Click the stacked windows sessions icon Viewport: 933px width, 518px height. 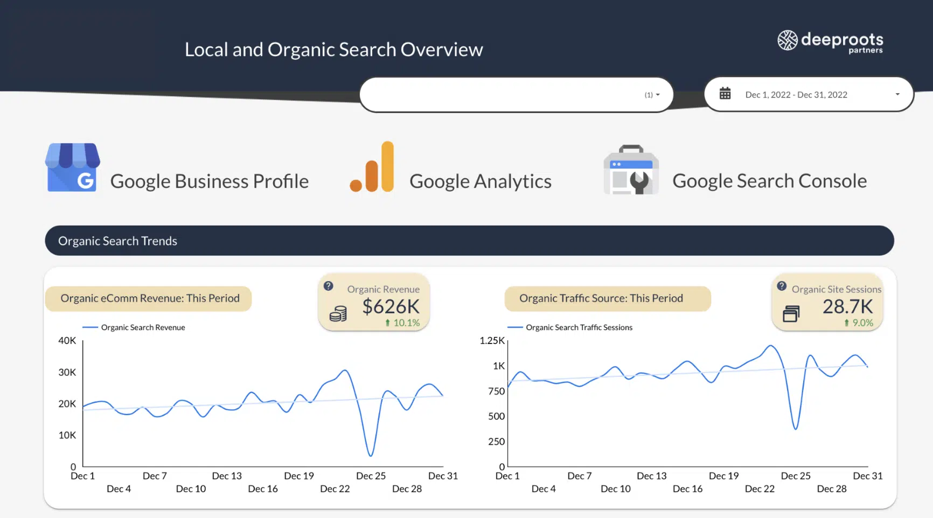tap(791, 313)
